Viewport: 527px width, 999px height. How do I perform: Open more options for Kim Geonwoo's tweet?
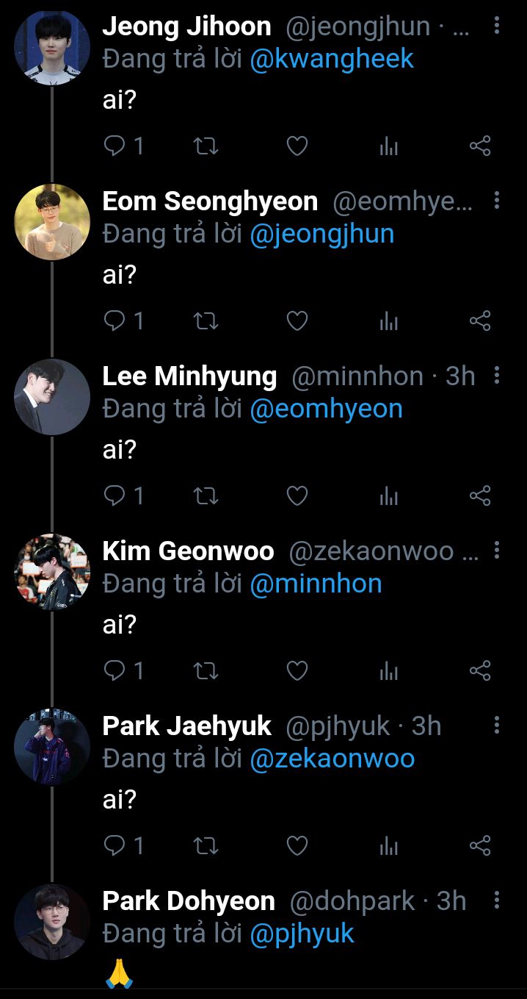(497, 551)
